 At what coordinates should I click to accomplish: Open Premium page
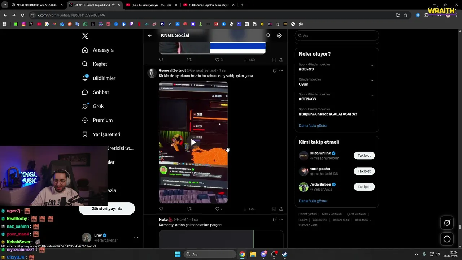97,120
